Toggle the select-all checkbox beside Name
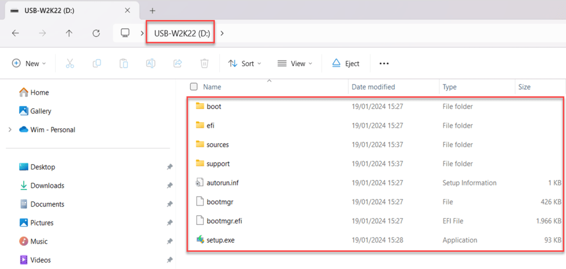 pos(194,87)
